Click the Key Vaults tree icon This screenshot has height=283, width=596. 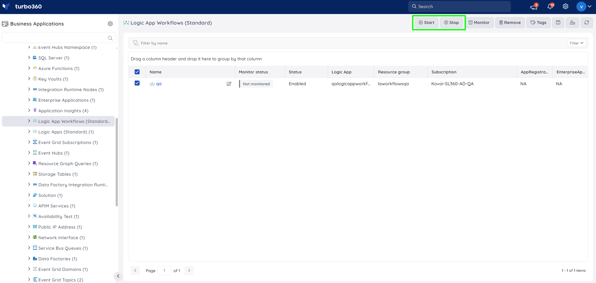click(35, 79)
